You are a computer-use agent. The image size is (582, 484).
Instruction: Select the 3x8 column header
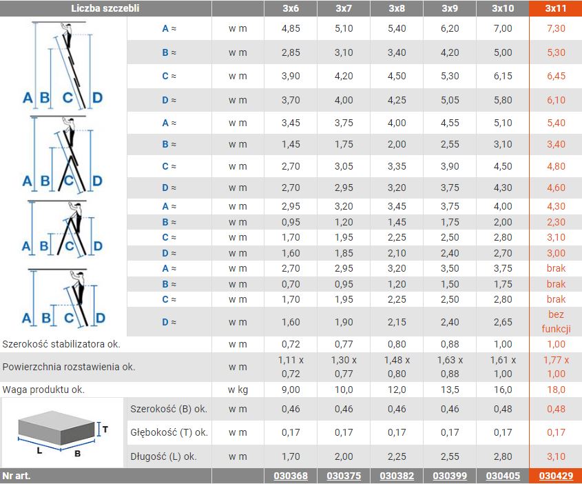pyautogui.click(x=396, y=8)
